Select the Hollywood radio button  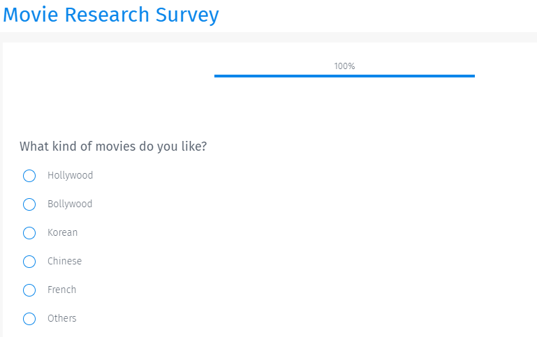coord(29,176)
